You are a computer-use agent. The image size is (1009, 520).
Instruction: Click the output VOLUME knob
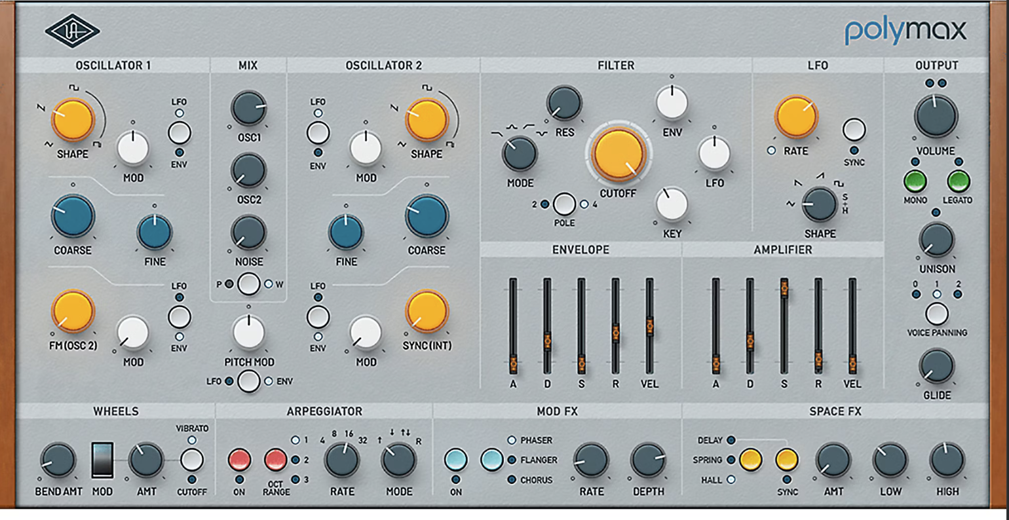tap(936, 116)
